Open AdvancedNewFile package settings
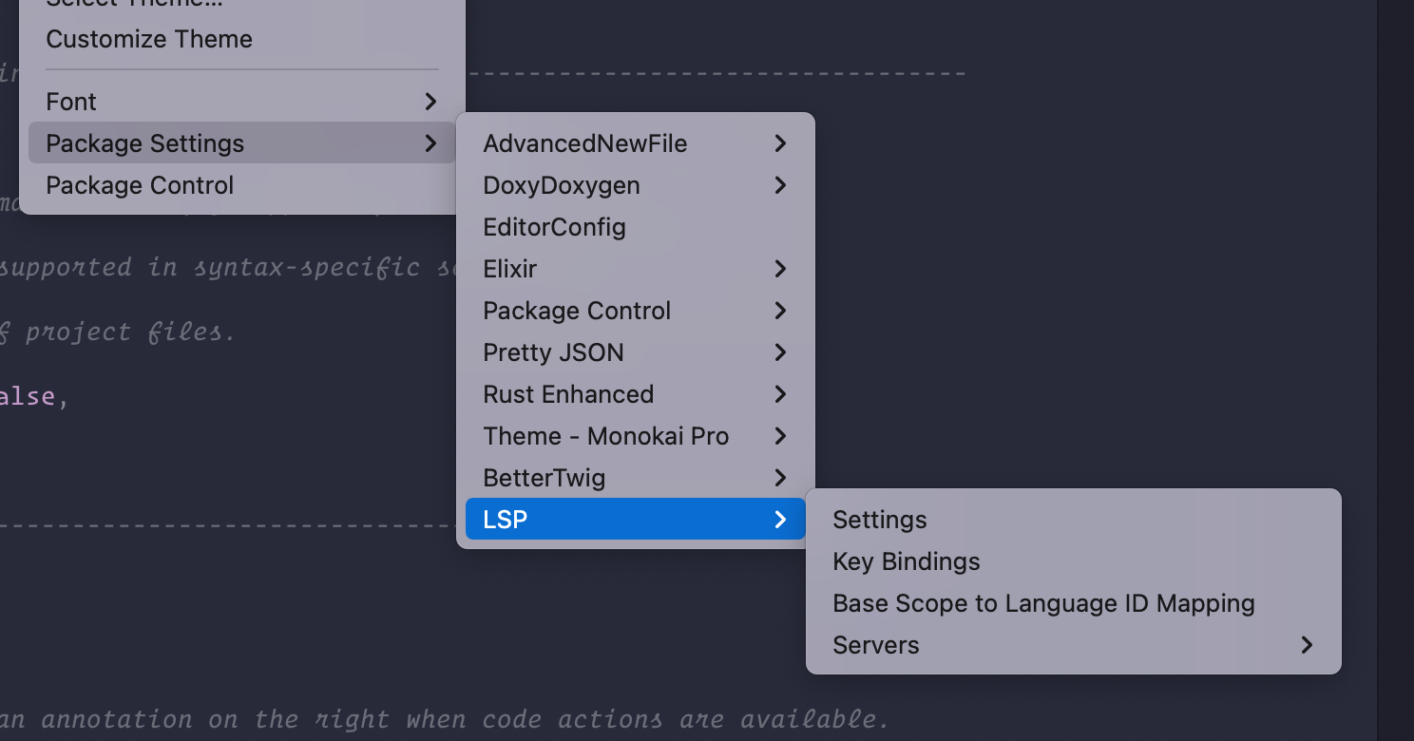This screenshot has height=741, width=1414. pyautogui.click(x=636, y=143)
